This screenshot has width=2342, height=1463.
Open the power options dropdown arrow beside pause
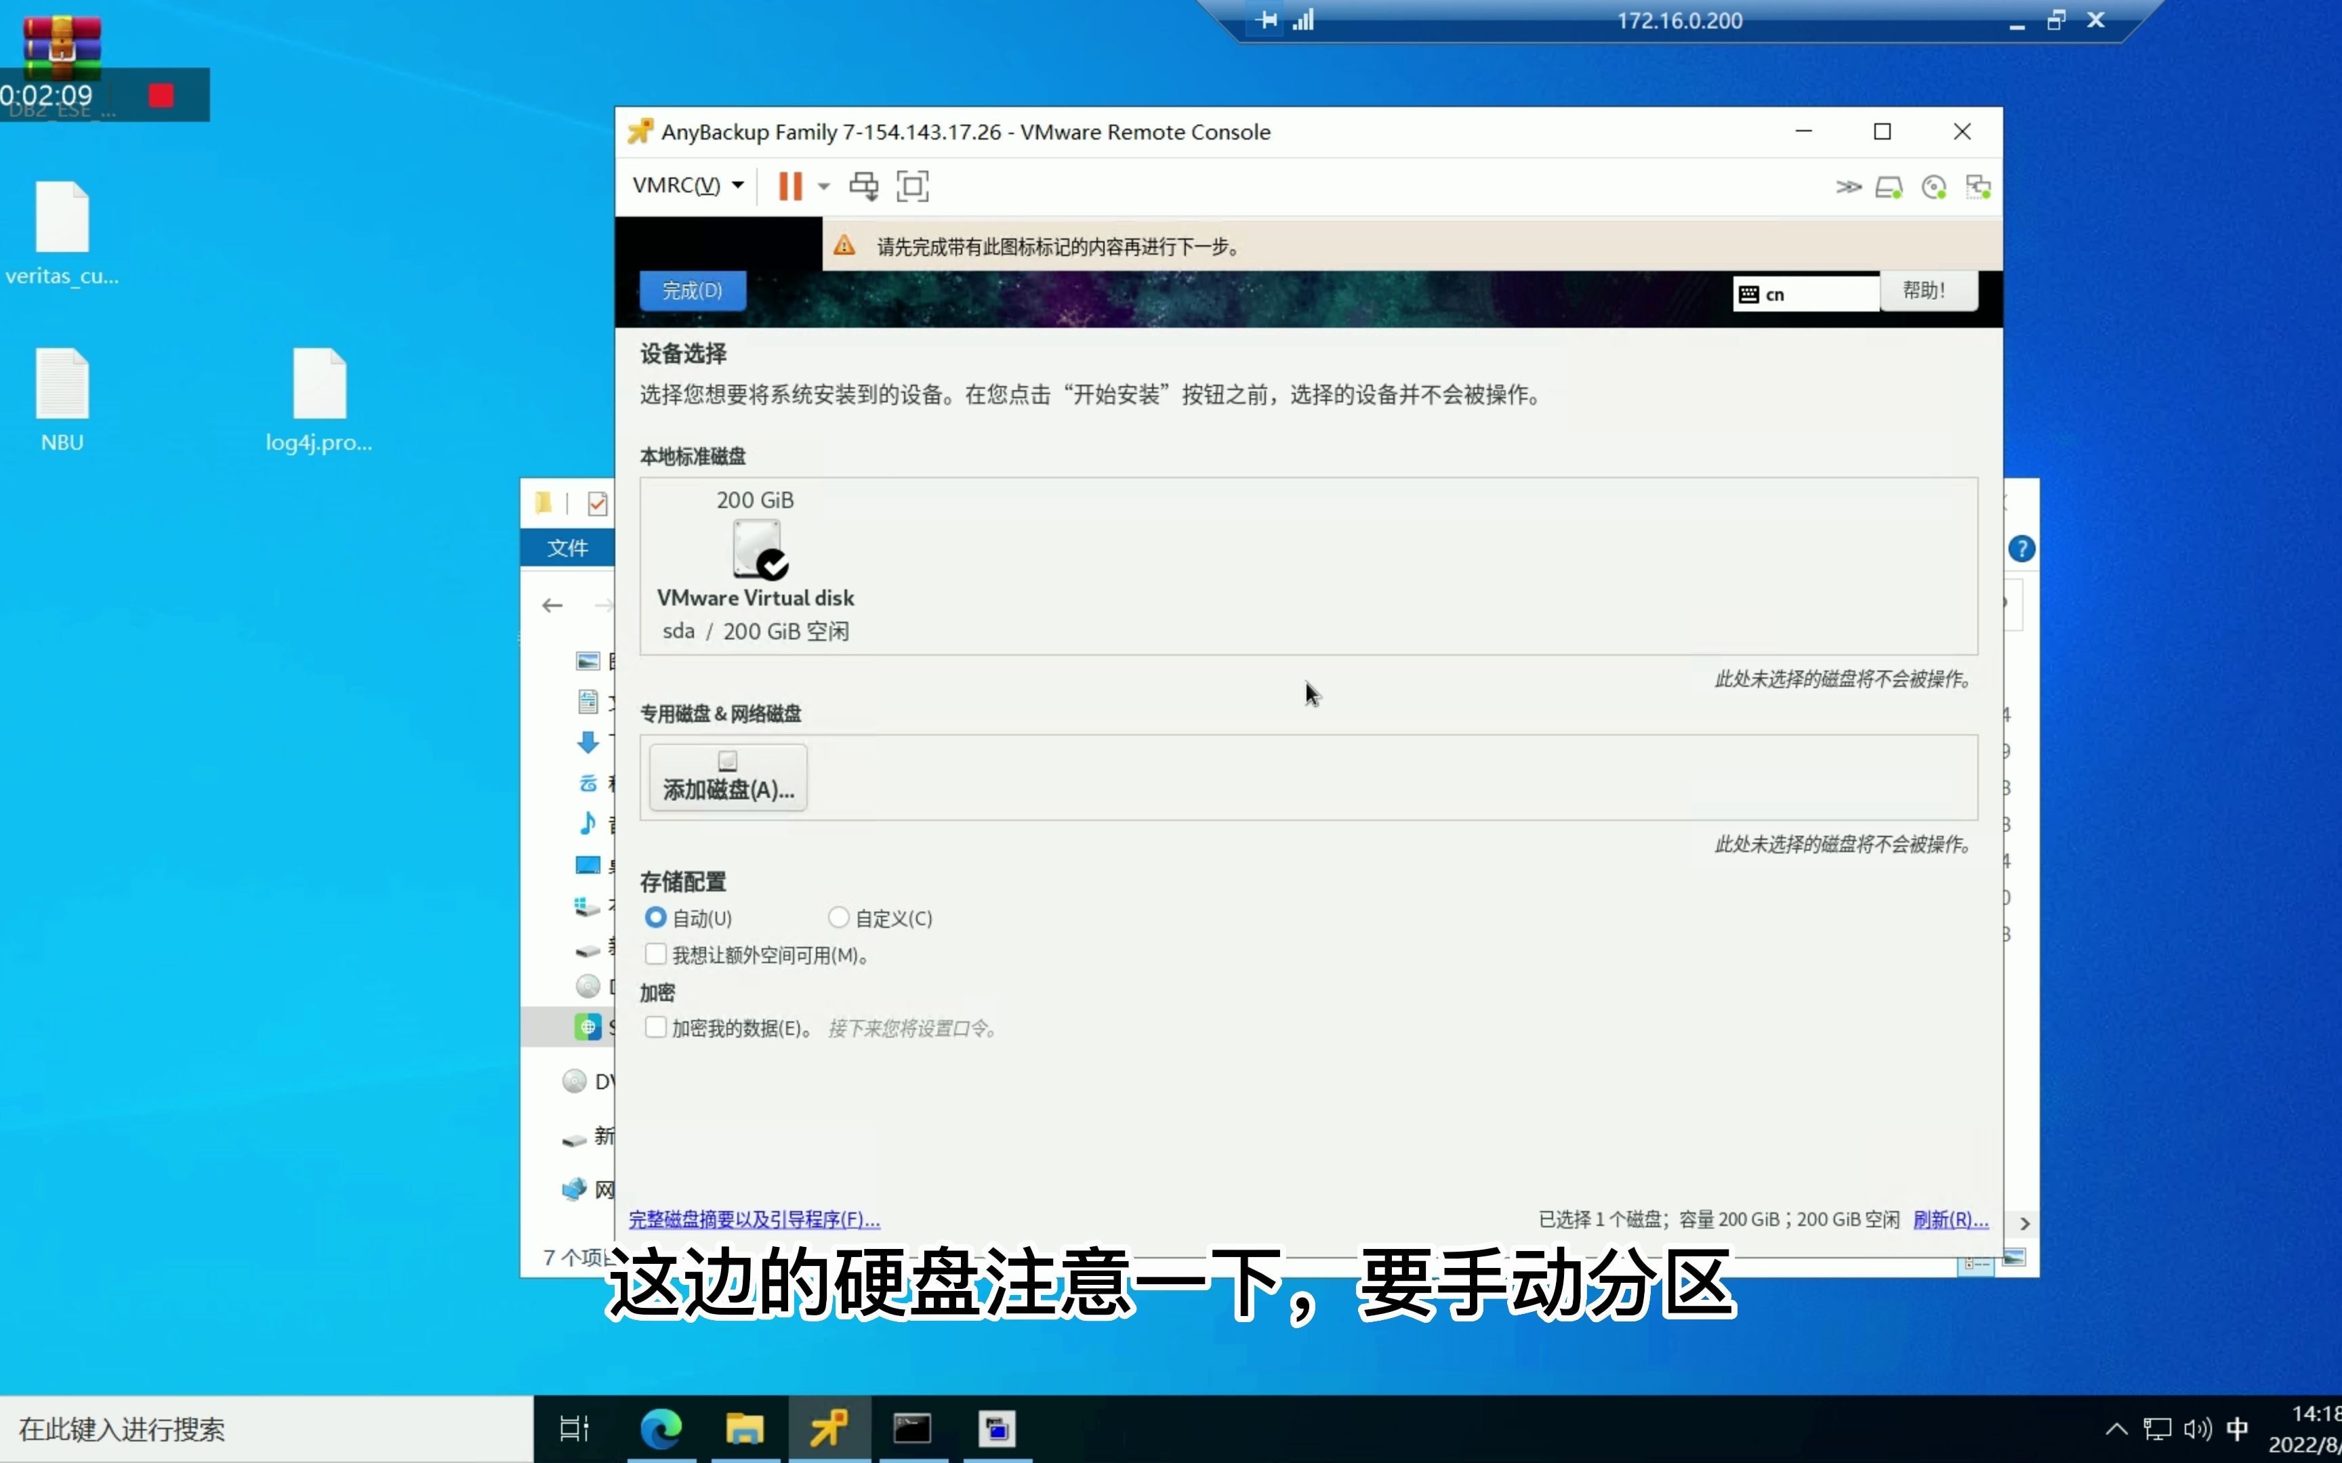(823, 186)
